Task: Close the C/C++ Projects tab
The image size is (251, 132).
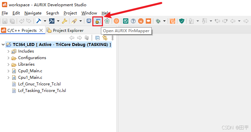Action: click(x=41, y=31)
